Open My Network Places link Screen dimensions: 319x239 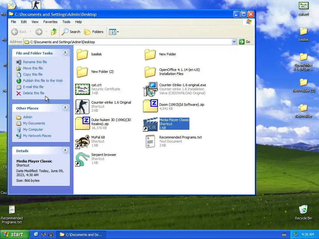pyautogui.click(x=37, y=136)
